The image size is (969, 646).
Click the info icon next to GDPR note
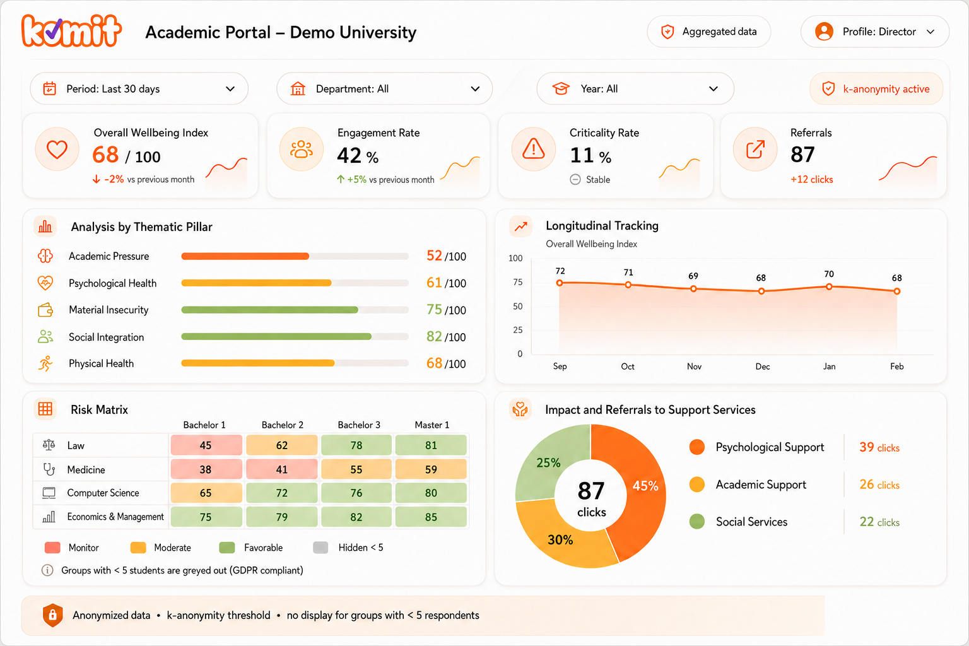pos(47,570)
